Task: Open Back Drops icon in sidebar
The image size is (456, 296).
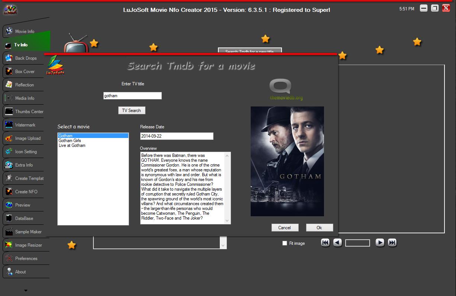Action: point(9,58)
